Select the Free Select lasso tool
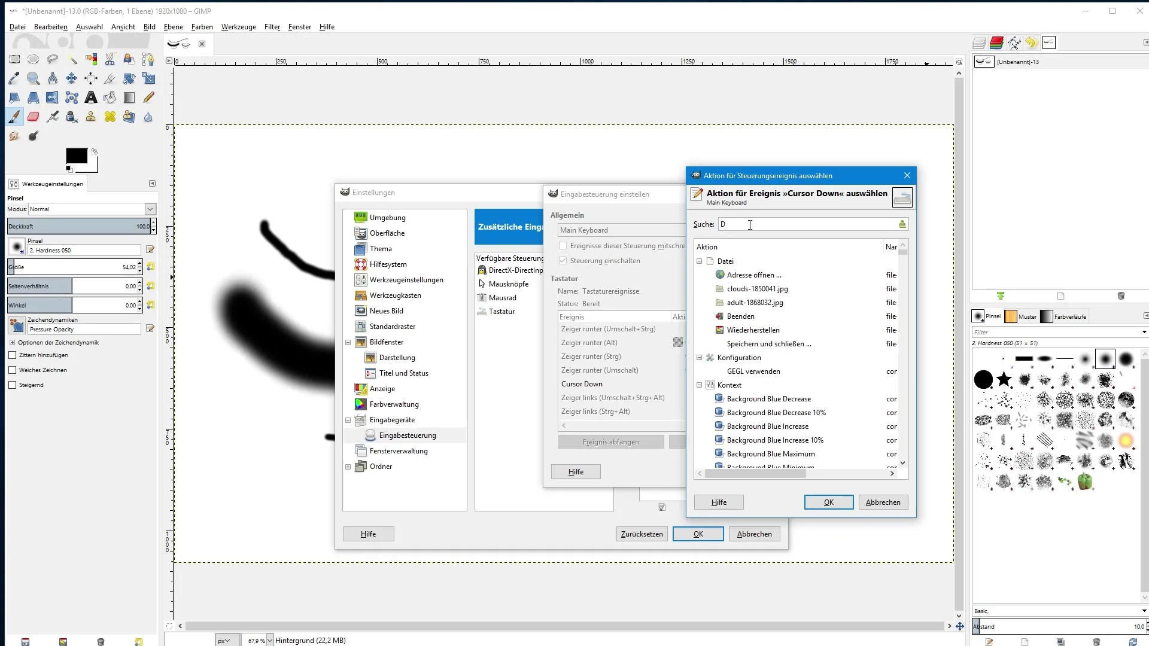The width and height of the screenshot is (1149, 646). [53, 59]
